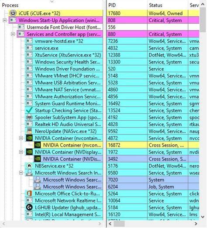Click the Windows Search icon for PID 6204
The image size is (207, 228).
38,186
